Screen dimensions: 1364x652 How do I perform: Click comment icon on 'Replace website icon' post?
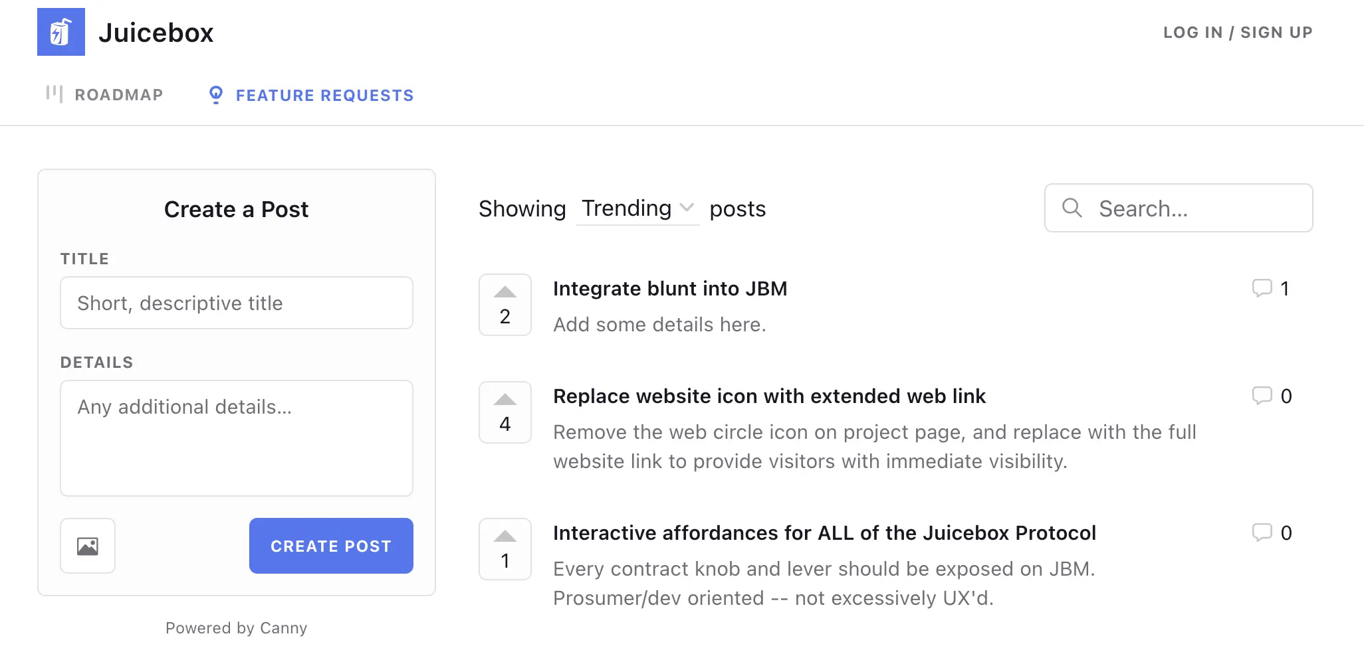pyautogui.click(x=1262, y=396)
